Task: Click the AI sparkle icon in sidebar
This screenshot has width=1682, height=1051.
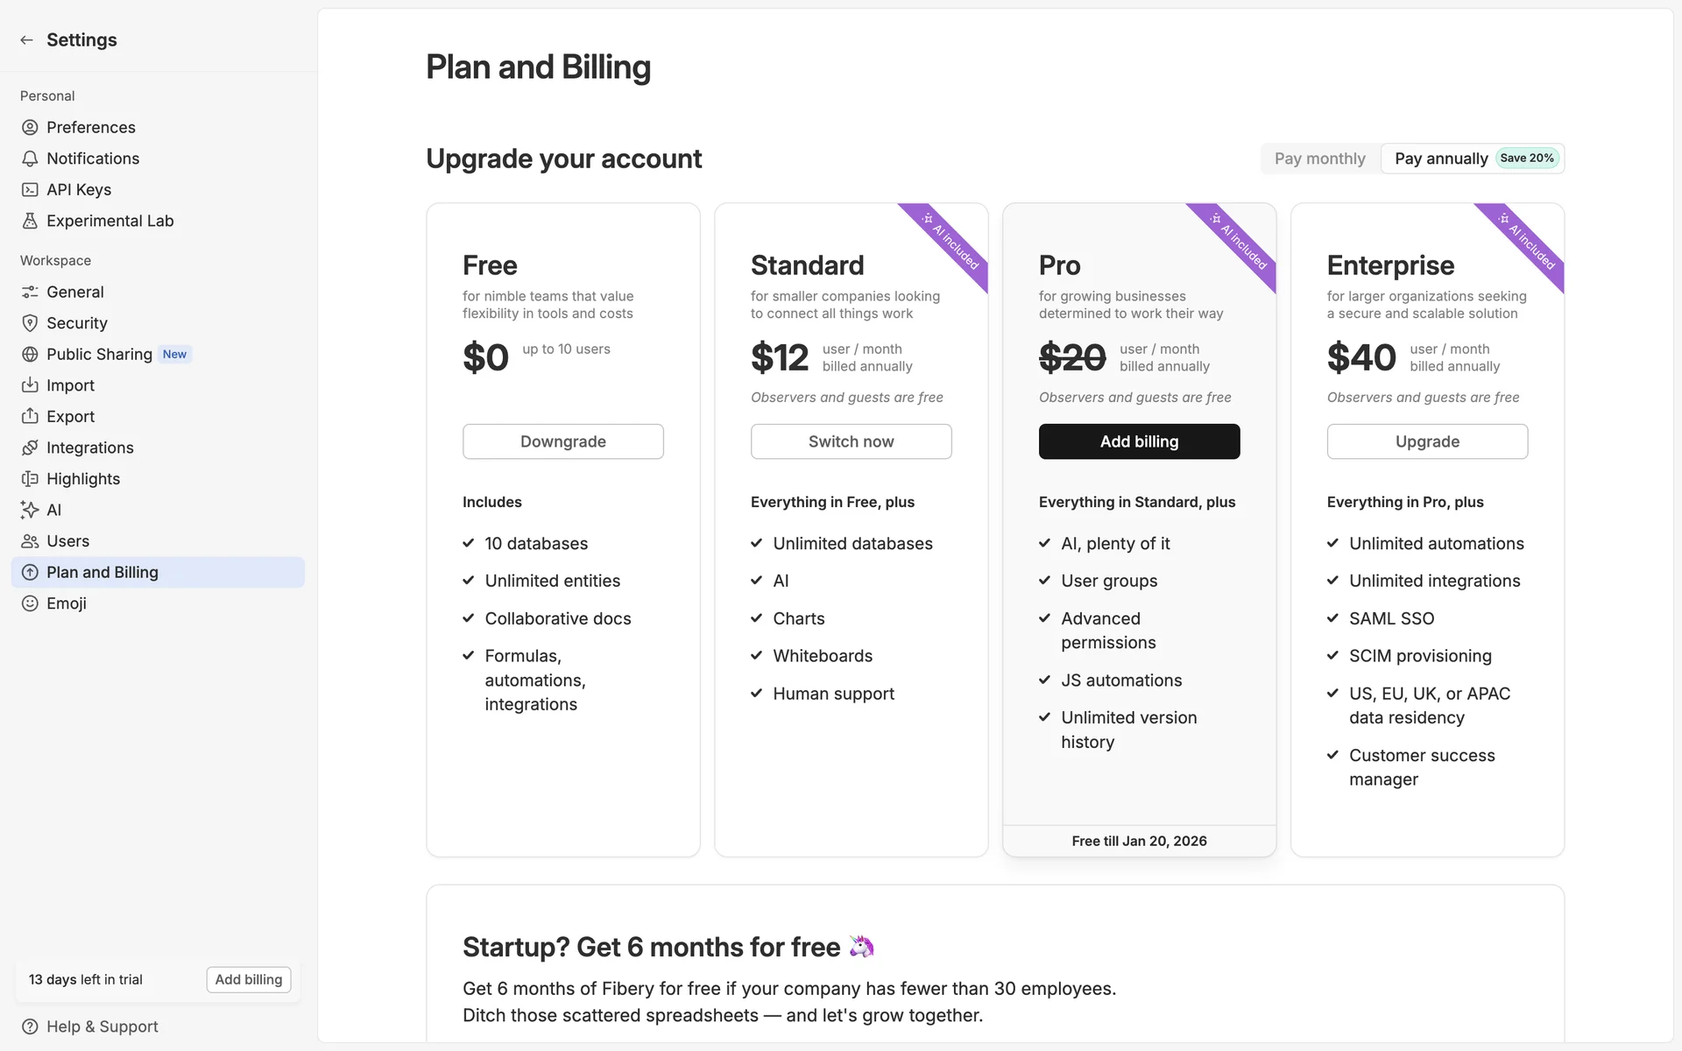Action: (30, 510)
